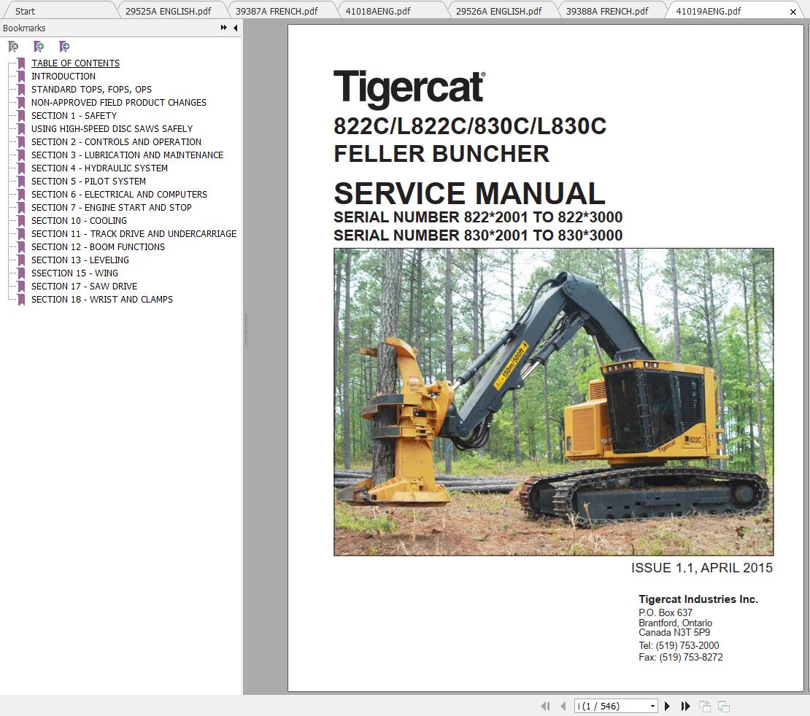Open the page number dropdown
The height and width of the screenshot is (716, 810).
[652, 707]
